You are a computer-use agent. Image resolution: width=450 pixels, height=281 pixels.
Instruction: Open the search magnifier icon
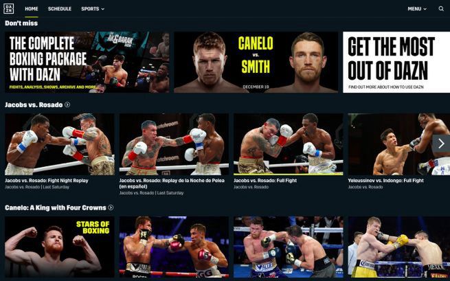pyautogui.click(x=441, y=9)
